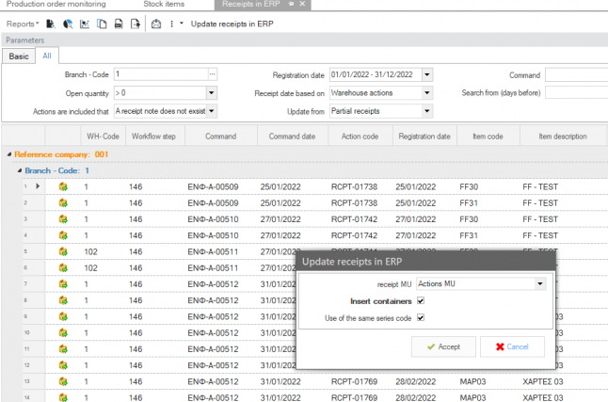Image resolution: width=608 pixels, height=402 pixels.
Task: Collapse the Branch - Code 1 group
Action: 20,170
